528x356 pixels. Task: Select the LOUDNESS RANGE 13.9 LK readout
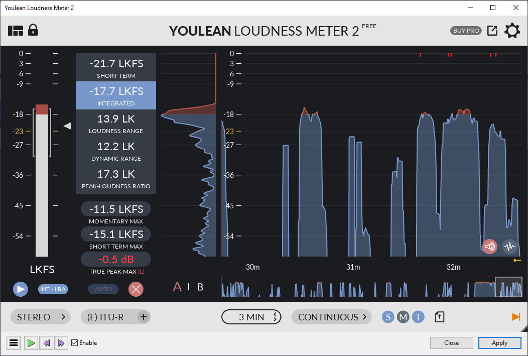tap(116, 124)
